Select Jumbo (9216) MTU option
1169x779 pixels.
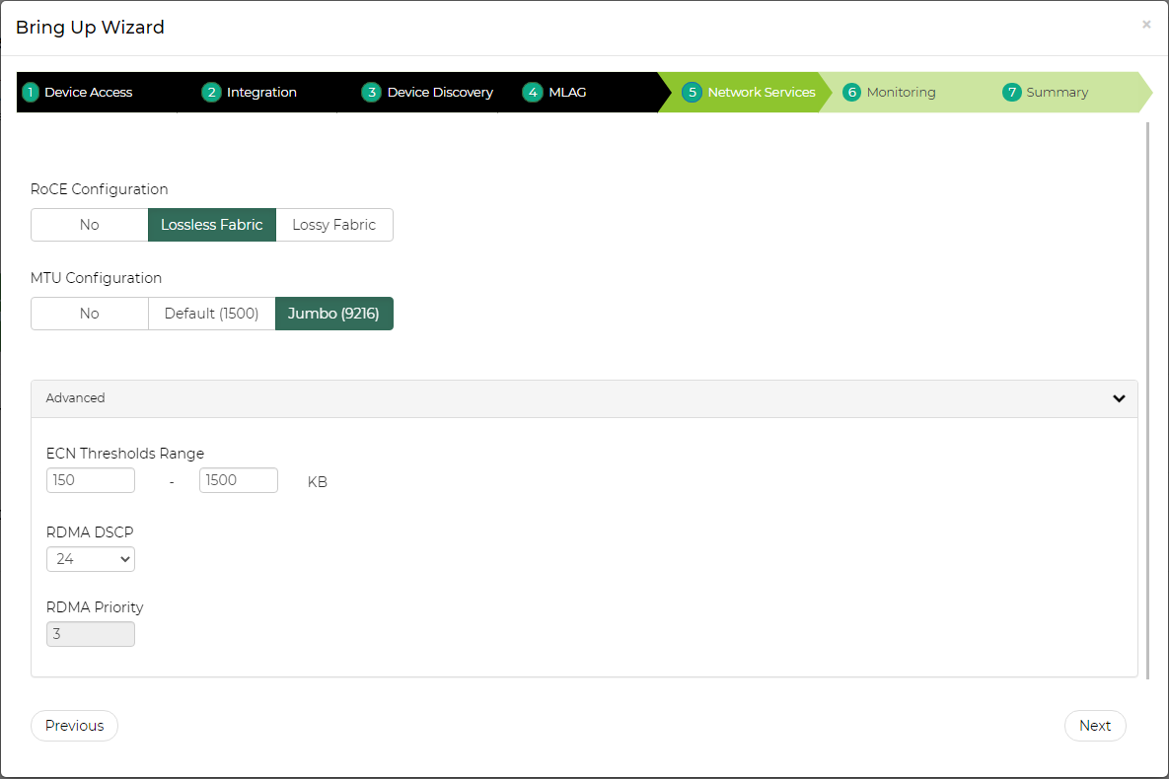click(x=333, y=314)
